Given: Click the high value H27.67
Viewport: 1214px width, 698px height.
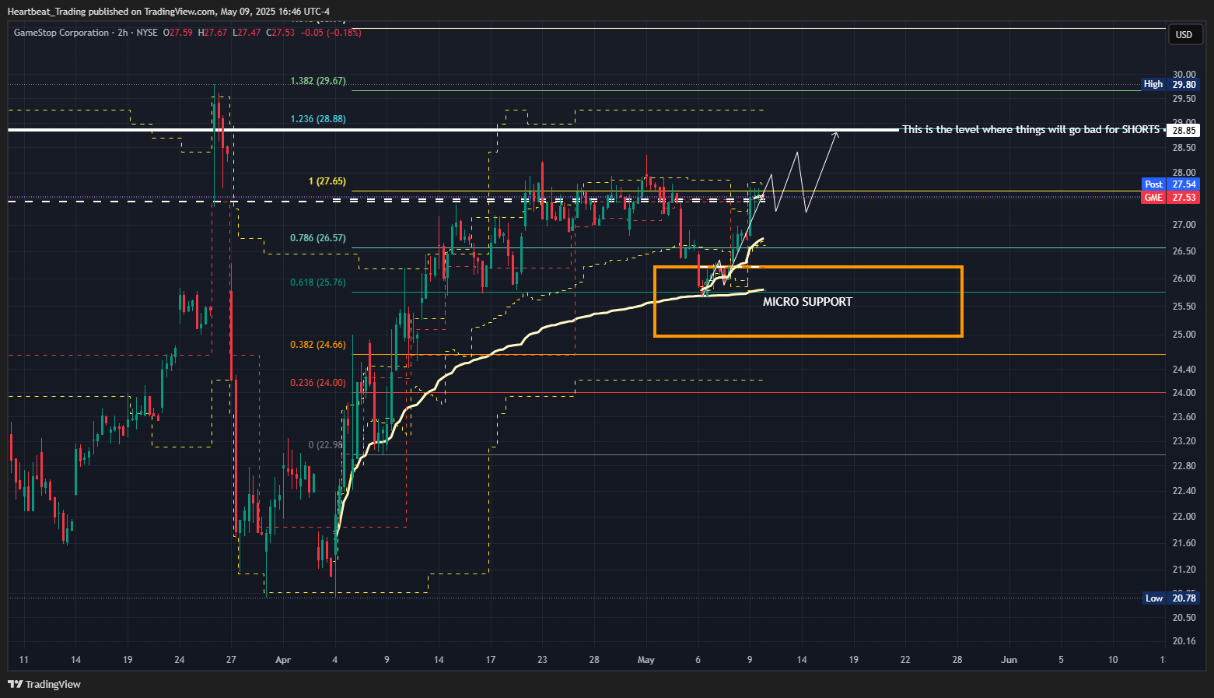Looking at the screenshot, I should tap(212, 33).
